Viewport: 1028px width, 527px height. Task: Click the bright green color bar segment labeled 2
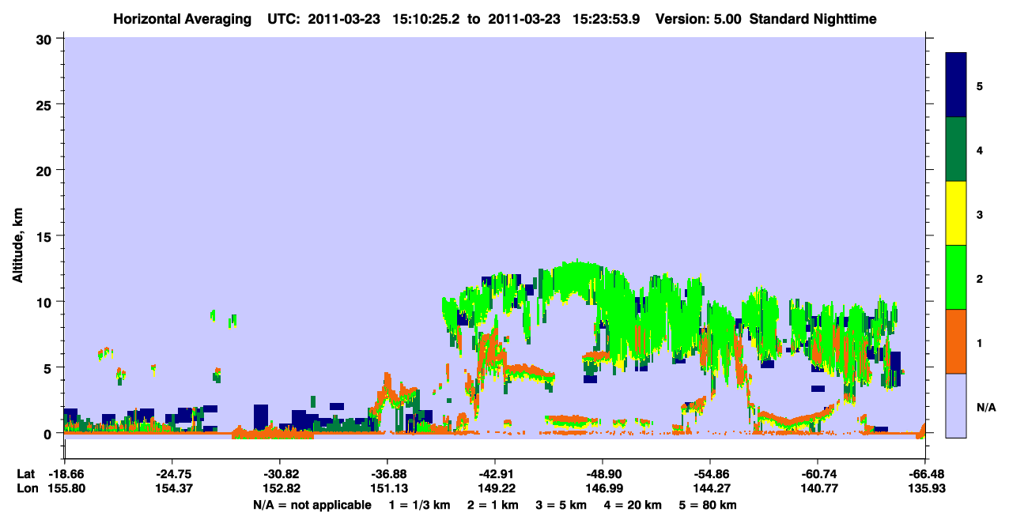coord(956,277)
